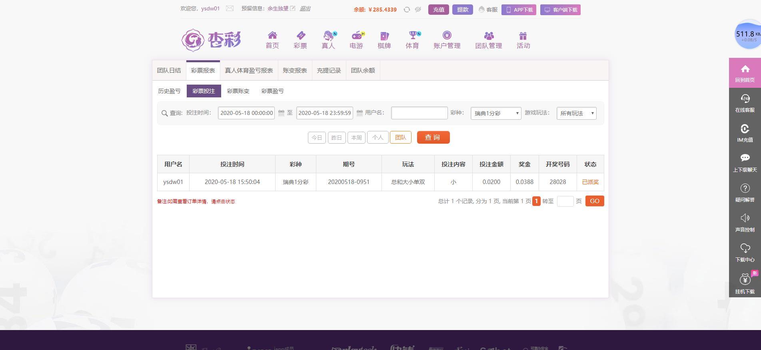Open the 活动 promotions navigation

523,40
